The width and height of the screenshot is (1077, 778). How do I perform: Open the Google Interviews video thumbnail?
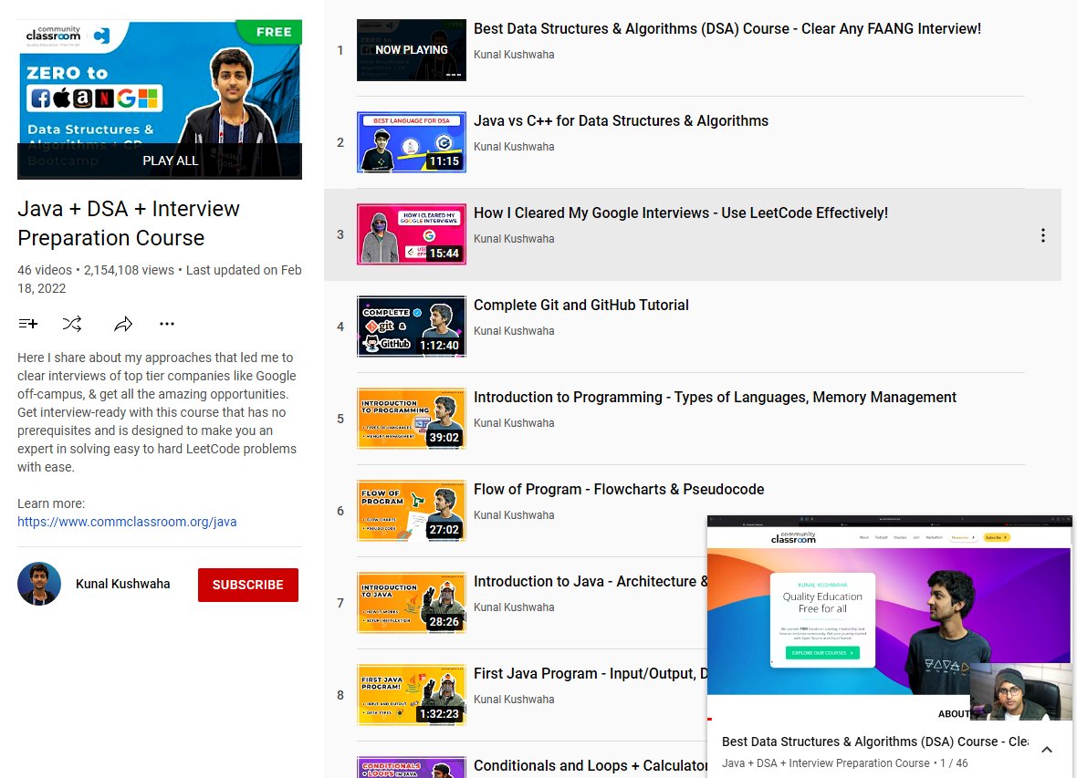pyautogui.click(x=412, y=234)
